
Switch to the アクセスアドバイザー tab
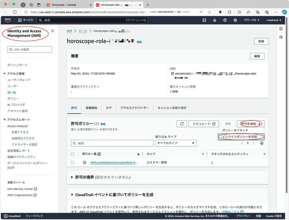tap(134, 108)
